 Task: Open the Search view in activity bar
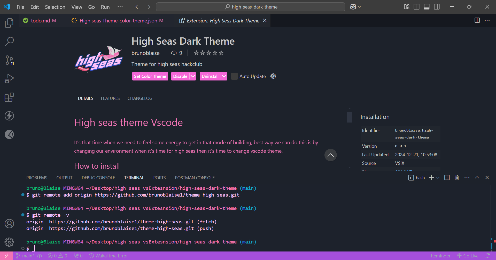(x=9, y=42)
